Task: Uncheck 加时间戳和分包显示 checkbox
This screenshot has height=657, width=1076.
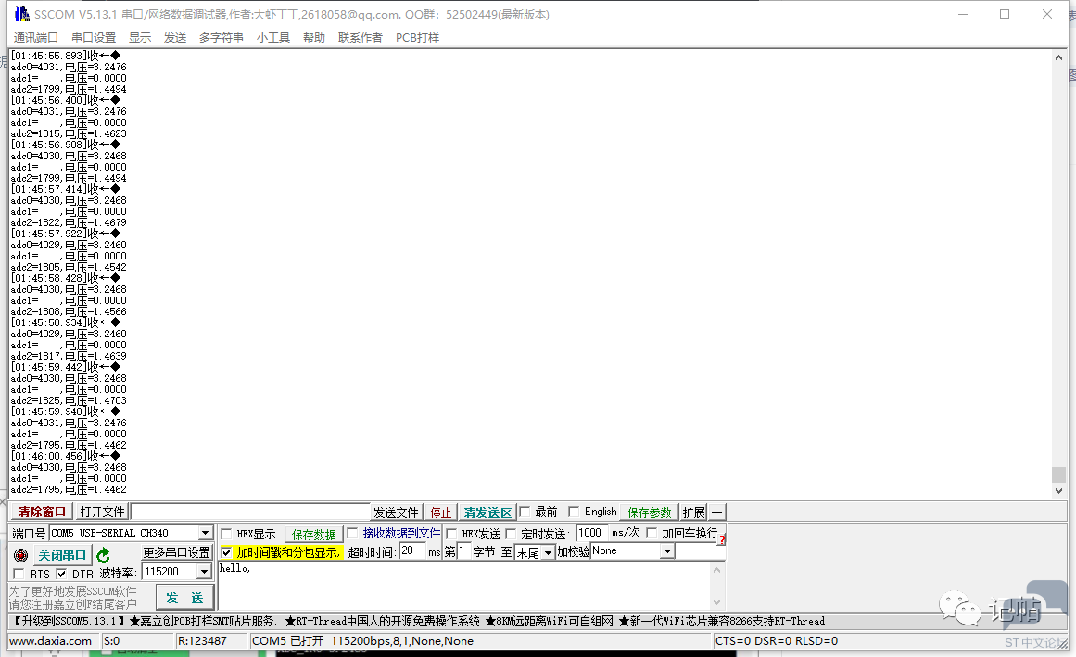Action: click(x=226, y=552)
